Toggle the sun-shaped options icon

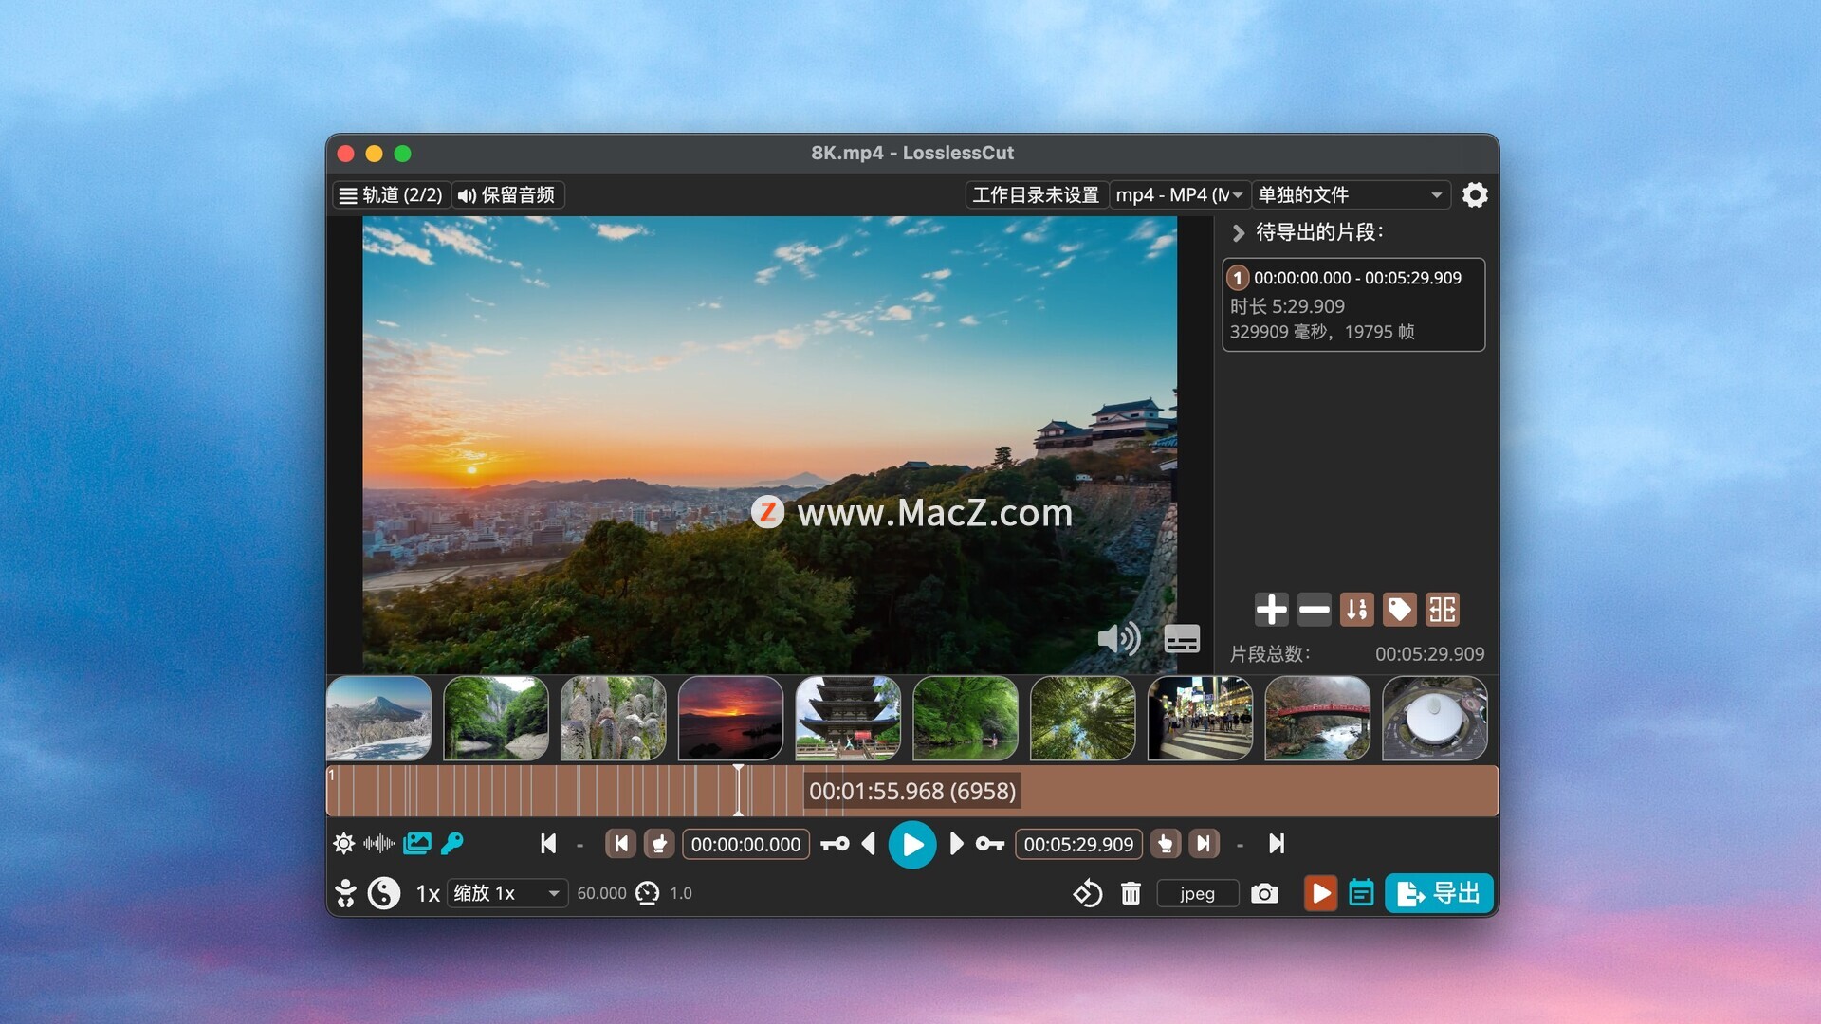point(343,843)
